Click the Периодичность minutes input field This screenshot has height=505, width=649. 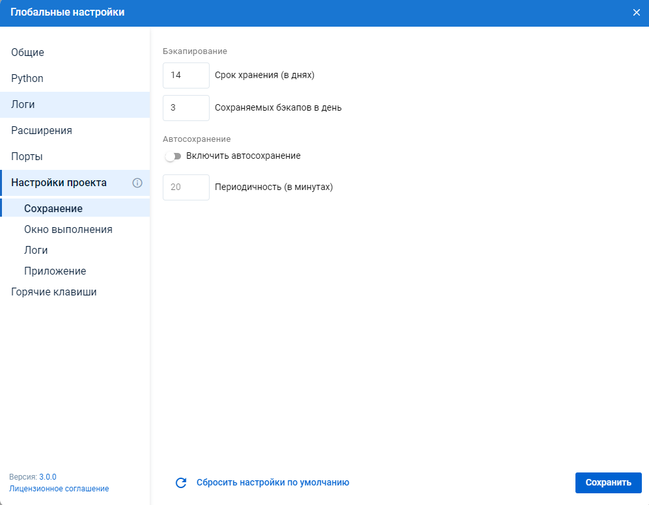pos(186,187)
